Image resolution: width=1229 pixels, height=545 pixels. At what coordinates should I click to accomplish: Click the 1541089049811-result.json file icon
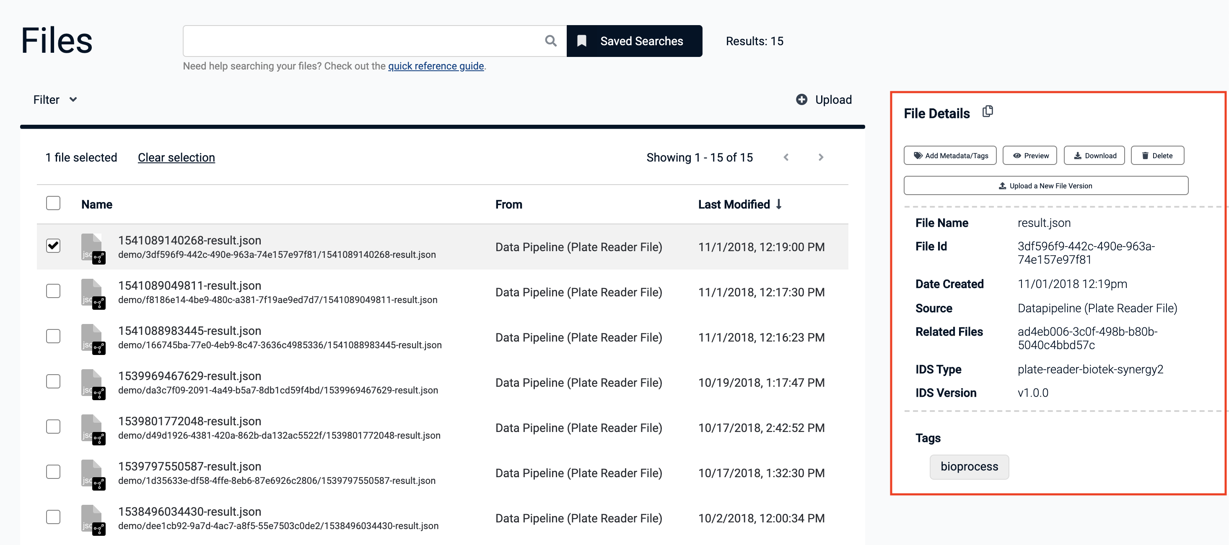click(93, 293)
